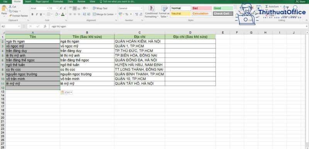
Task: Open Paste Options (Ctrl) smart tag
Action: click(66, 92)
